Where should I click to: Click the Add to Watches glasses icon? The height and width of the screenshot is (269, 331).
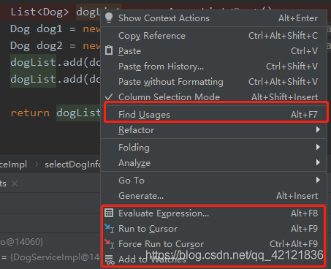[110, 259]
